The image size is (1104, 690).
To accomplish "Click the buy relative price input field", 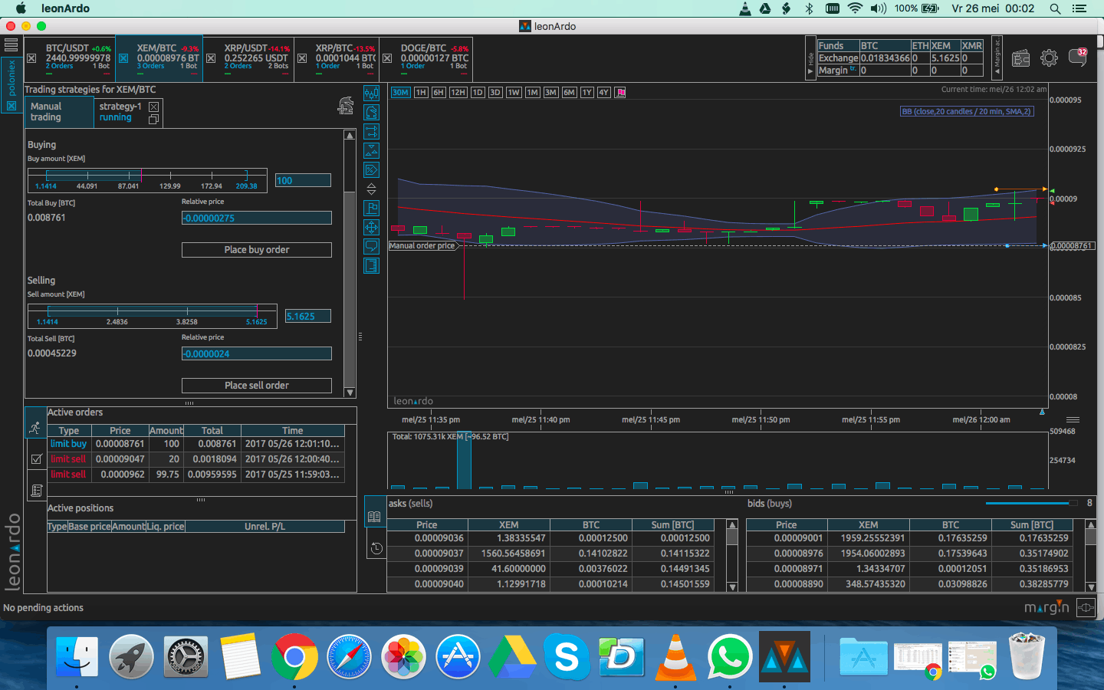I will click(x=257, y=218).
